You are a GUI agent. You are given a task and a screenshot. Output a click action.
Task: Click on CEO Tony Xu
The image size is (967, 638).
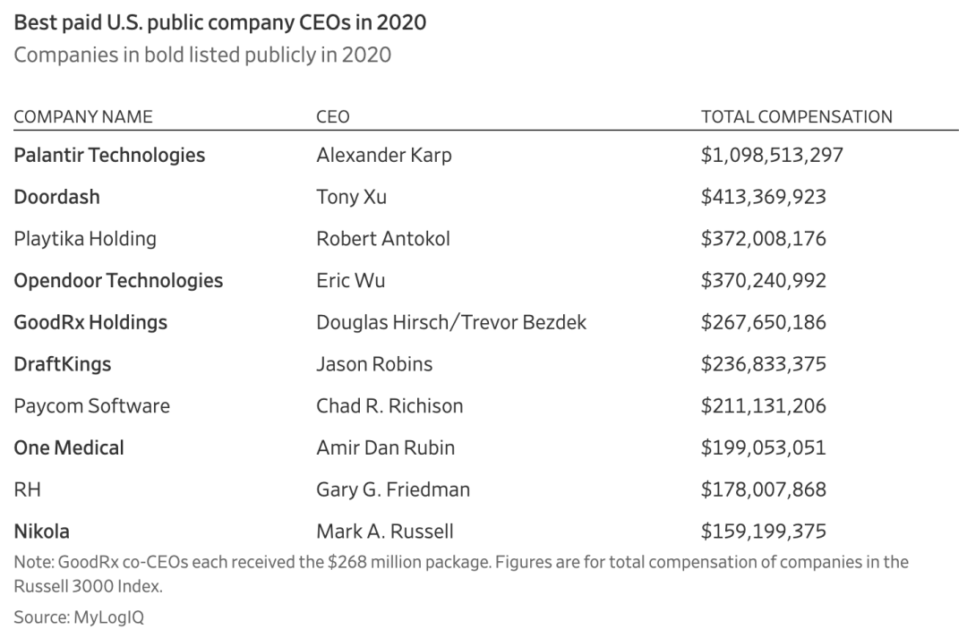coord(352,197)
